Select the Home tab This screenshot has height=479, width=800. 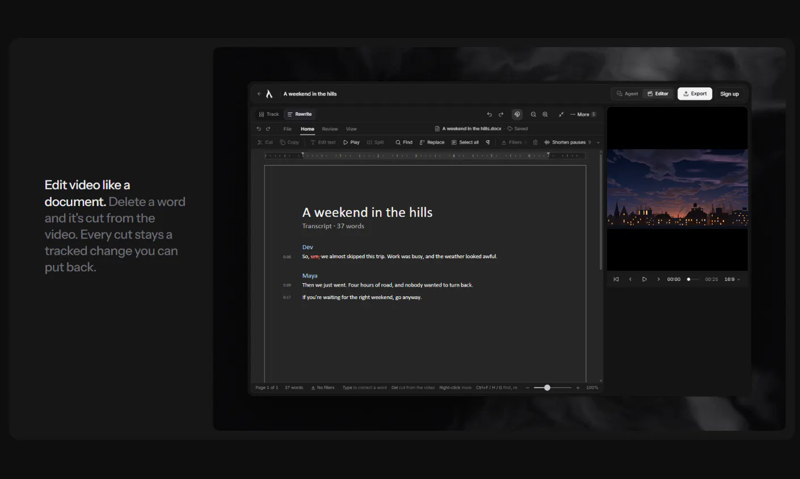coord(308,129)
